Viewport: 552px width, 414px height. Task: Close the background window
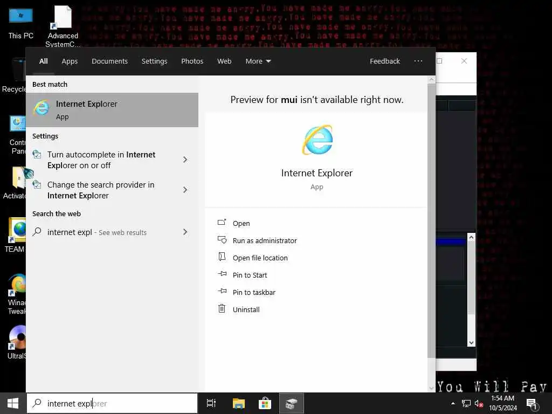(464, 61)
